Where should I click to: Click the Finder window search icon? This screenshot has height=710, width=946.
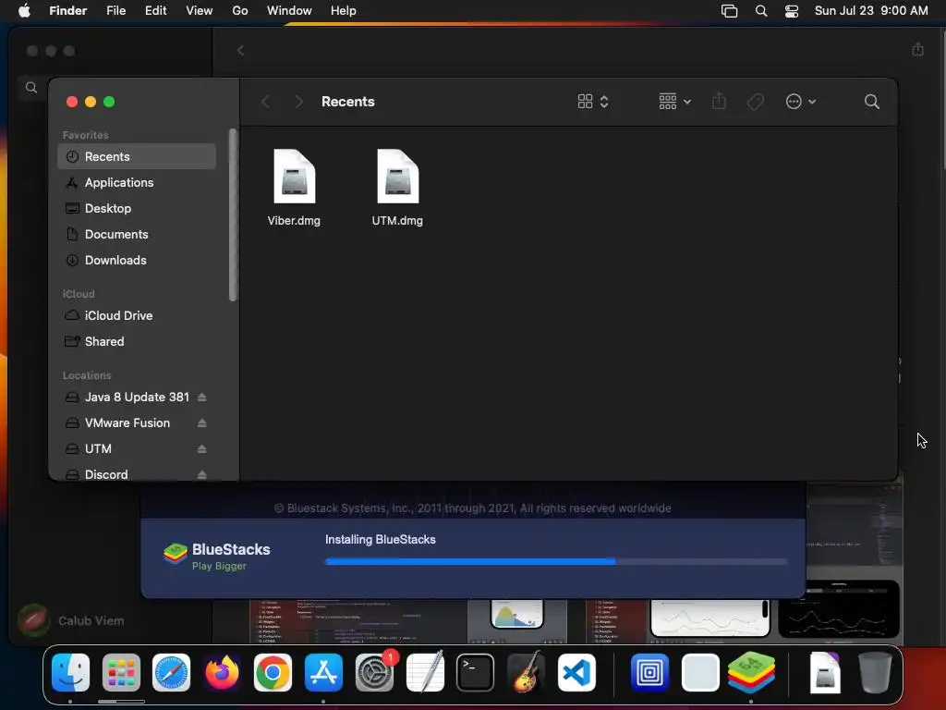tap(872, 102)
